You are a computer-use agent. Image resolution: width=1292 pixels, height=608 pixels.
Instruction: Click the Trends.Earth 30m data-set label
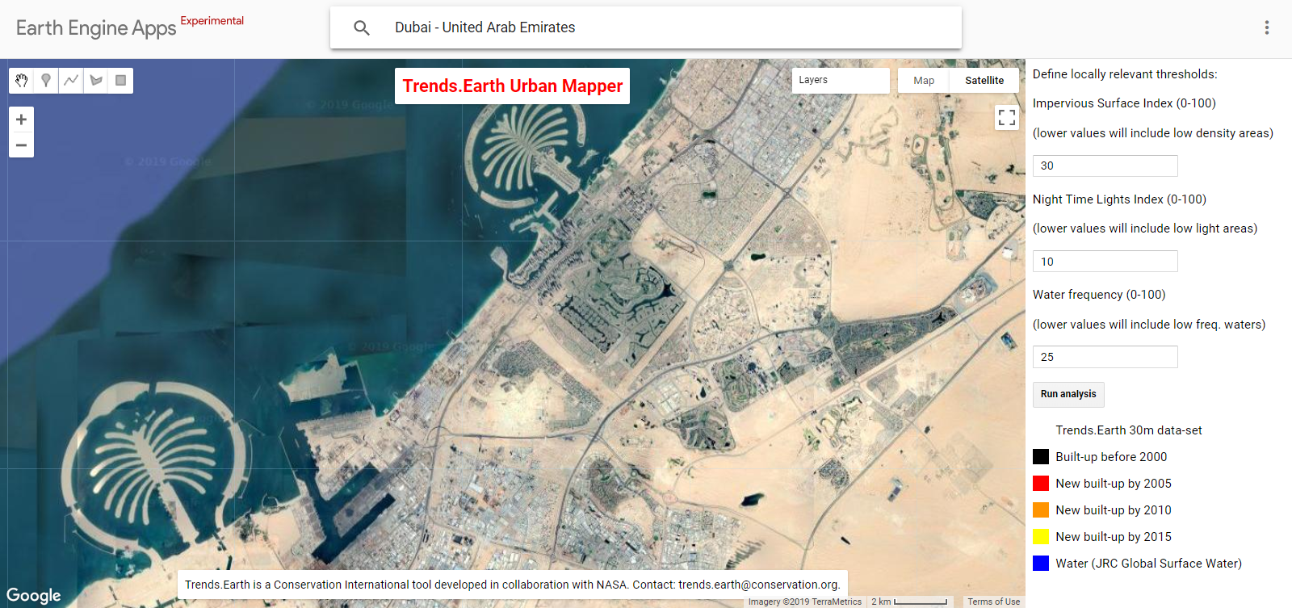click(x=1128, y=430)
